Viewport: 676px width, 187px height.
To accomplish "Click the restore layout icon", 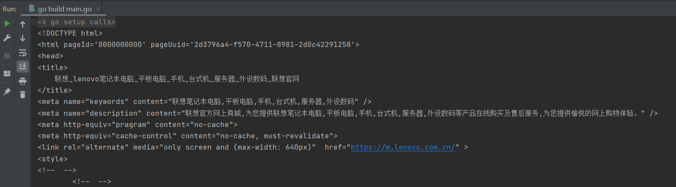I will pos(7,73).
